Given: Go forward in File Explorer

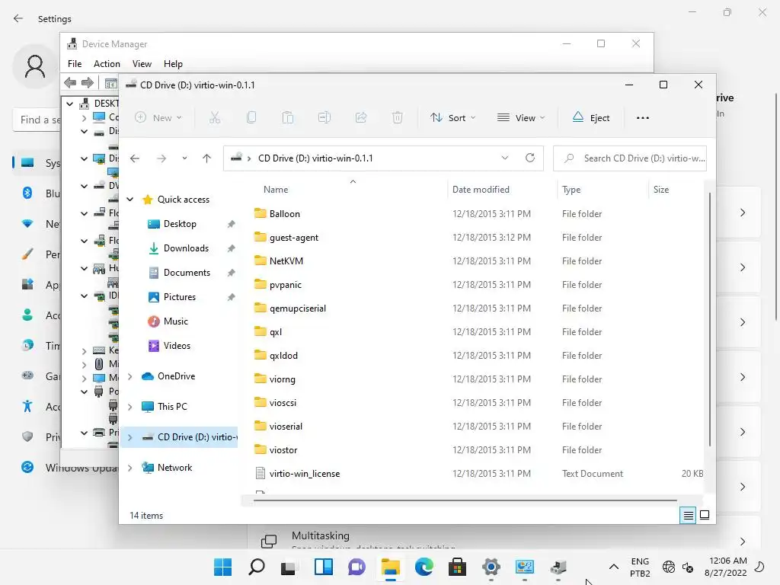Looking at the screenshot, I should point(161,158).
